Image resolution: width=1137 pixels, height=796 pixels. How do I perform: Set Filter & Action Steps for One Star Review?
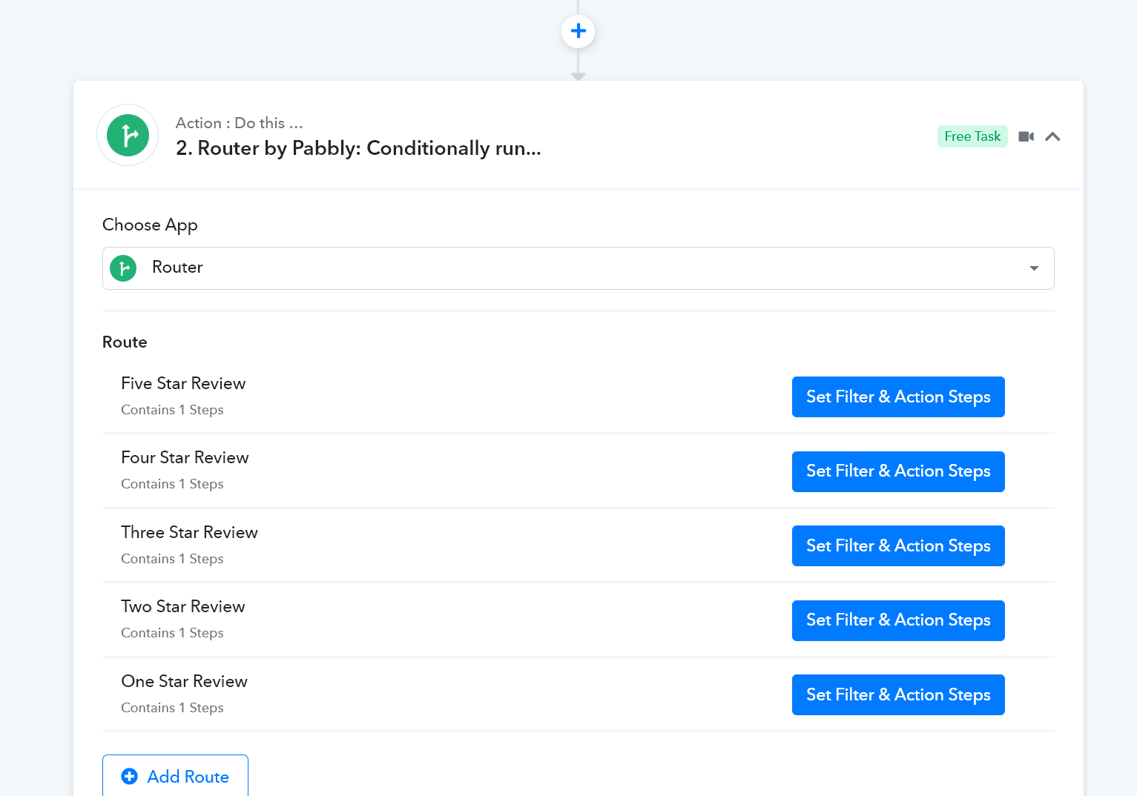tap(898, 695)
